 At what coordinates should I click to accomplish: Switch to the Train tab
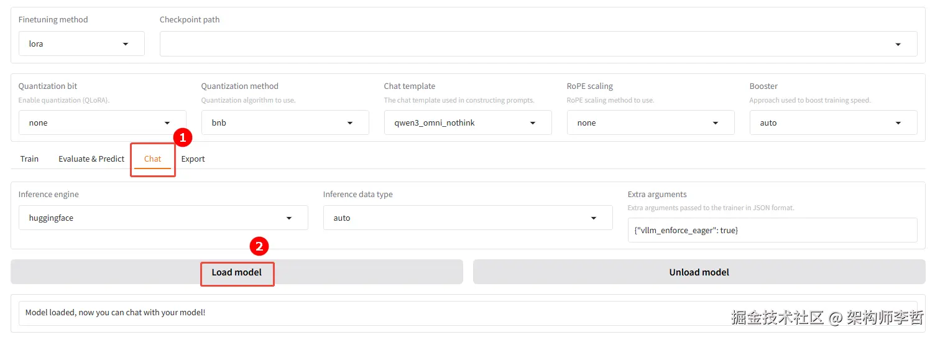pyautogui.click(x=29, y=159)
